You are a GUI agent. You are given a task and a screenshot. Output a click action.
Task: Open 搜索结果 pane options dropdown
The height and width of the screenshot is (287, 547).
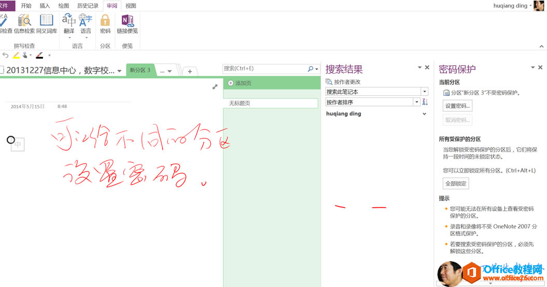(420, 67)
